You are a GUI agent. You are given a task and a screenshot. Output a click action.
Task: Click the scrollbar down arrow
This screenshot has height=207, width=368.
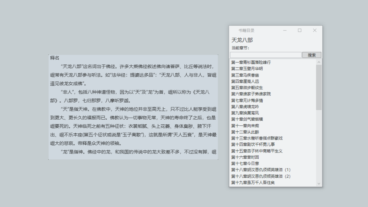[x=319, y=183]
